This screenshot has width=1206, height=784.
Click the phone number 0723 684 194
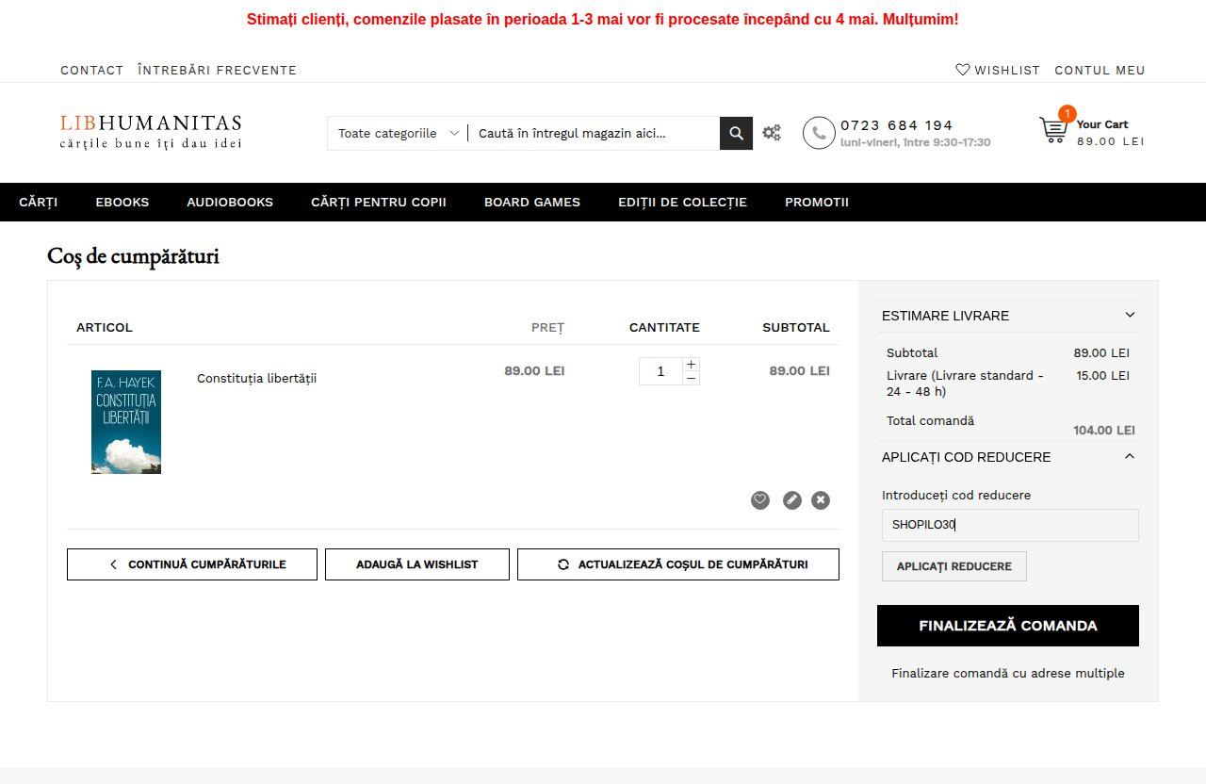(x=896, y=124)
